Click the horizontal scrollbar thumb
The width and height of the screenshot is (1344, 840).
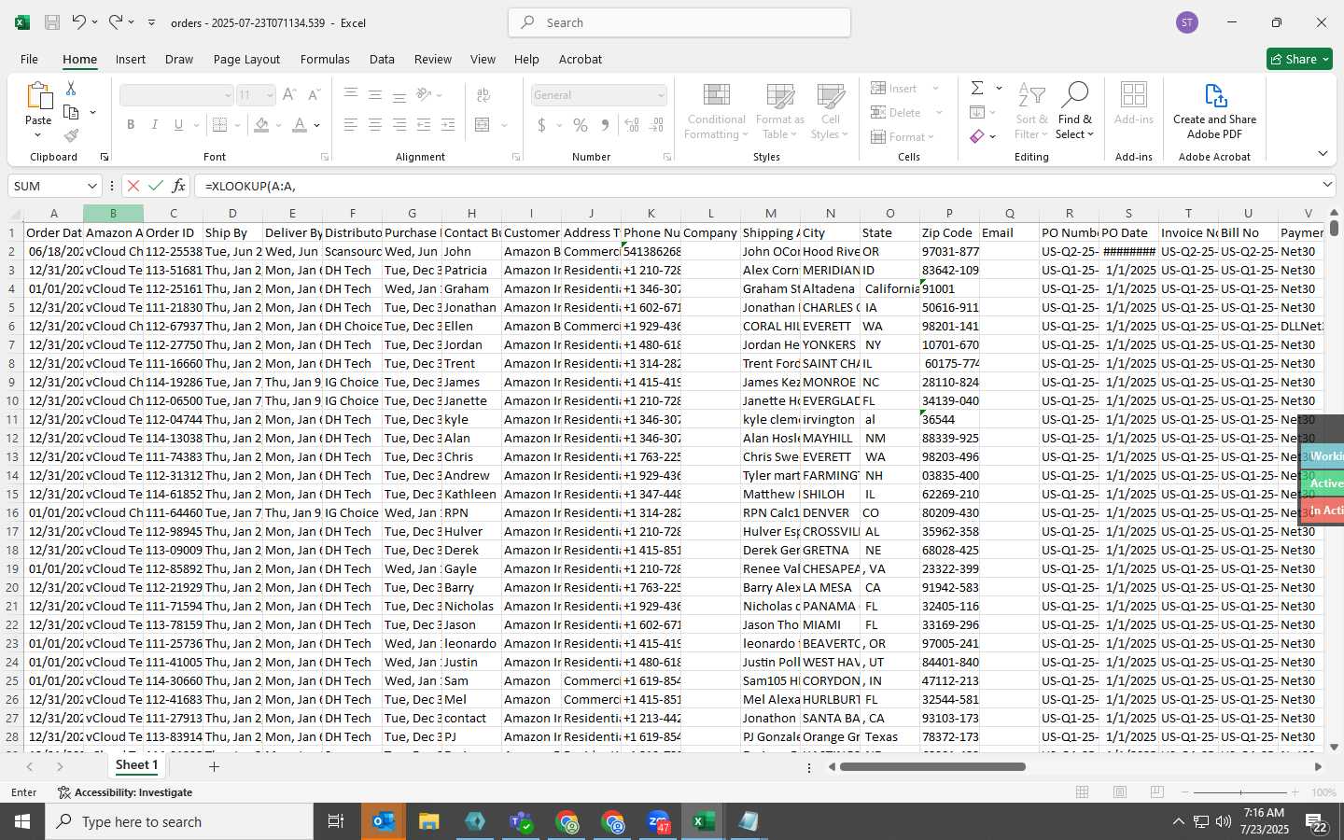point(932,766)
